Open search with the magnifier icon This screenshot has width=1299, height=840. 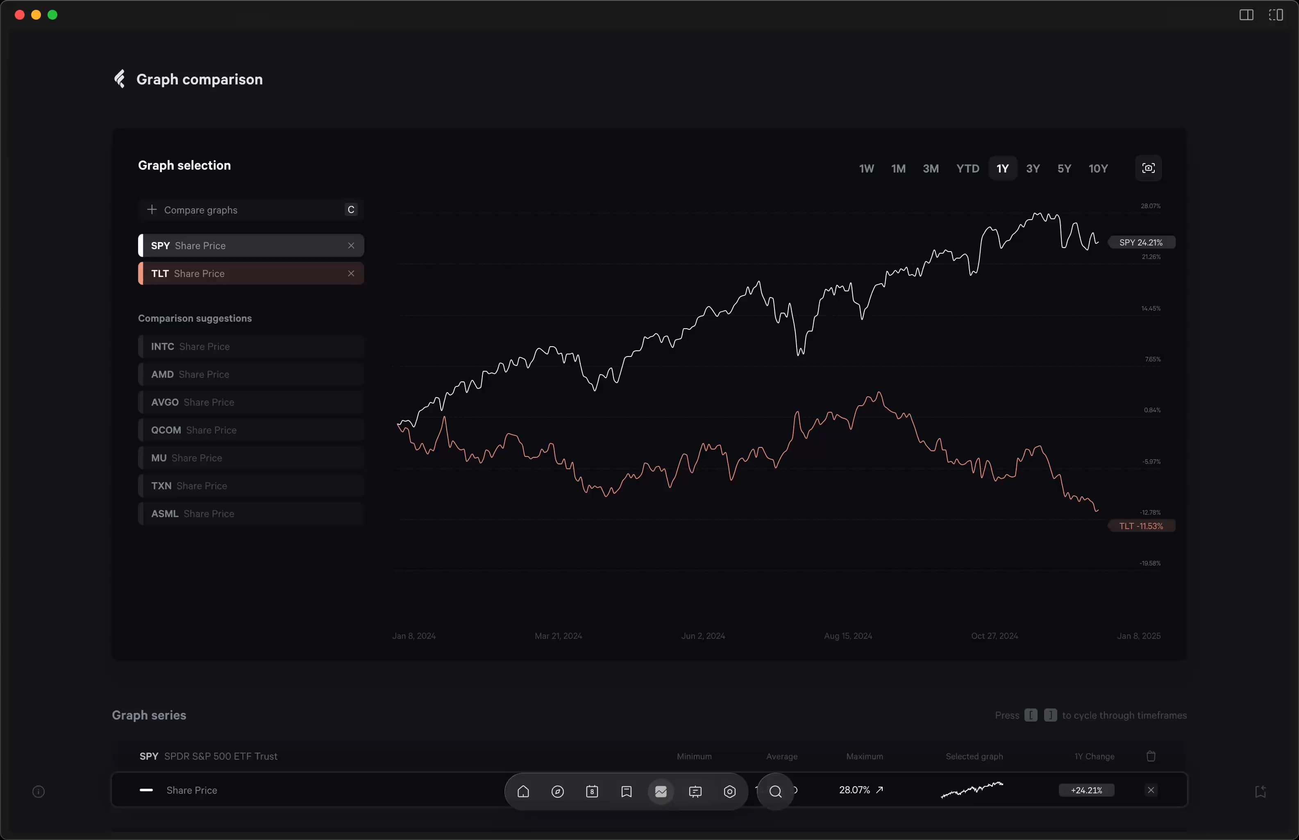(x=775, y=792)
